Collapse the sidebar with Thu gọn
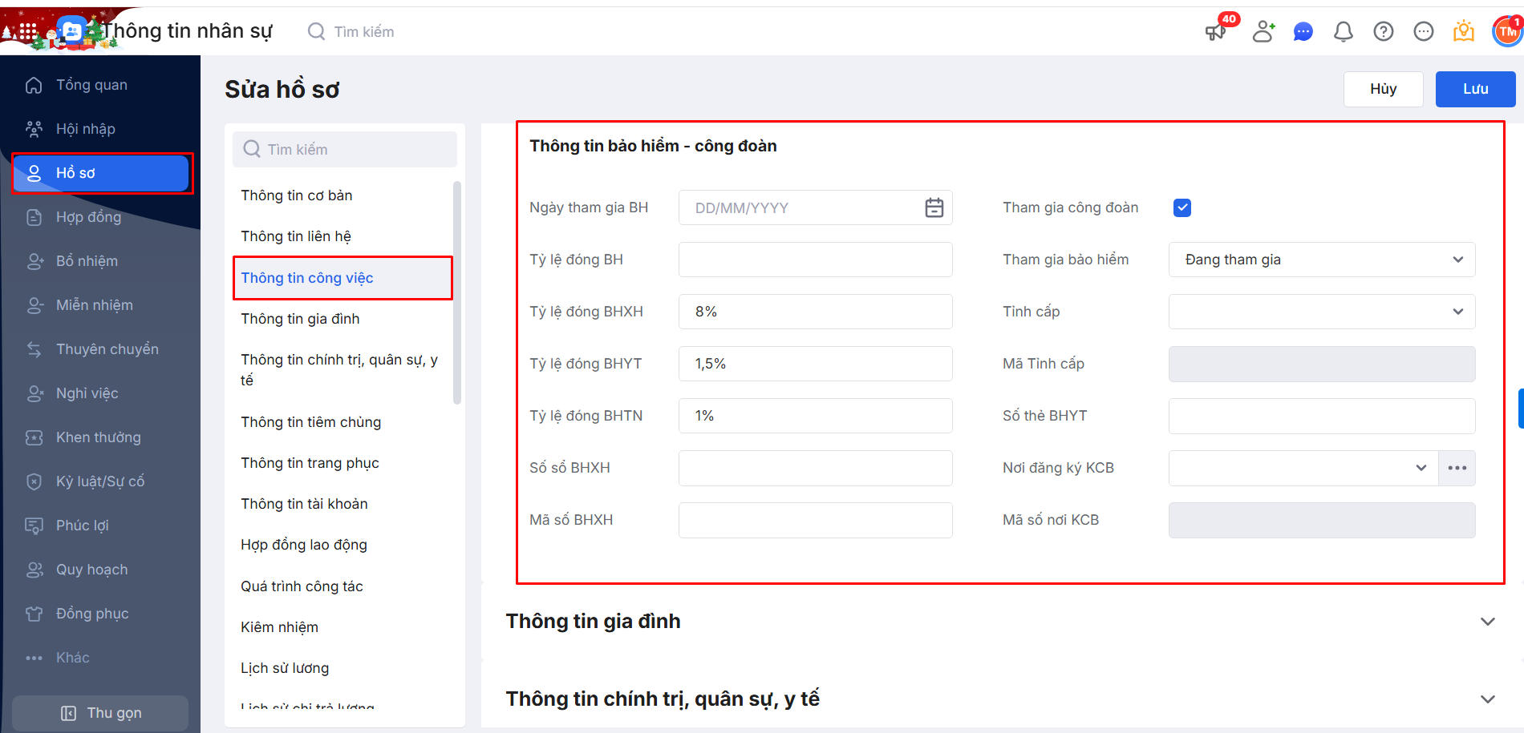1524x733 pixels. pos(101,713)
